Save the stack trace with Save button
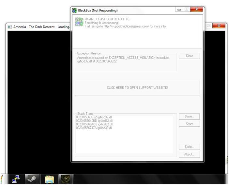 [x=189, y=116]
